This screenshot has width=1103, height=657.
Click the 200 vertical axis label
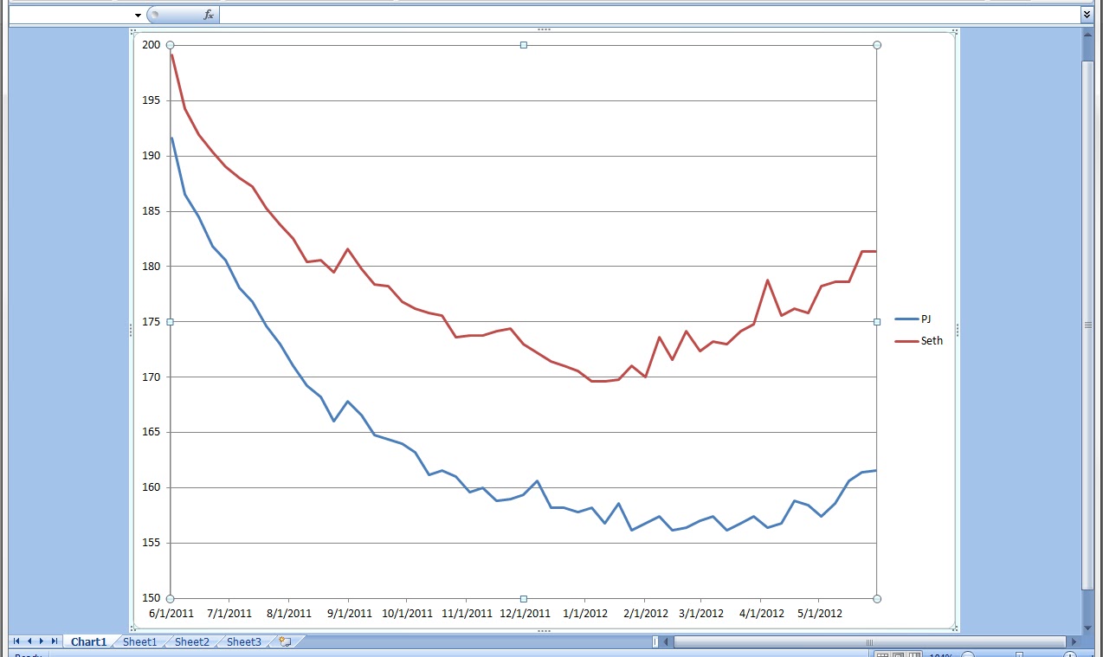[x=152, y=45]
